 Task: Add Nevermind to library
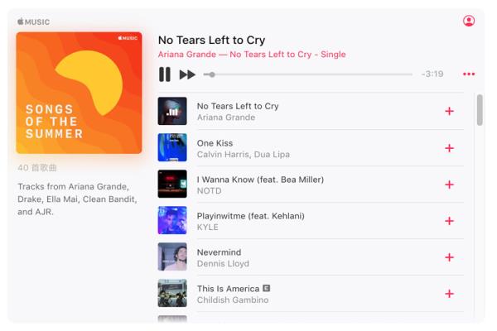click(x=449, y=257)
